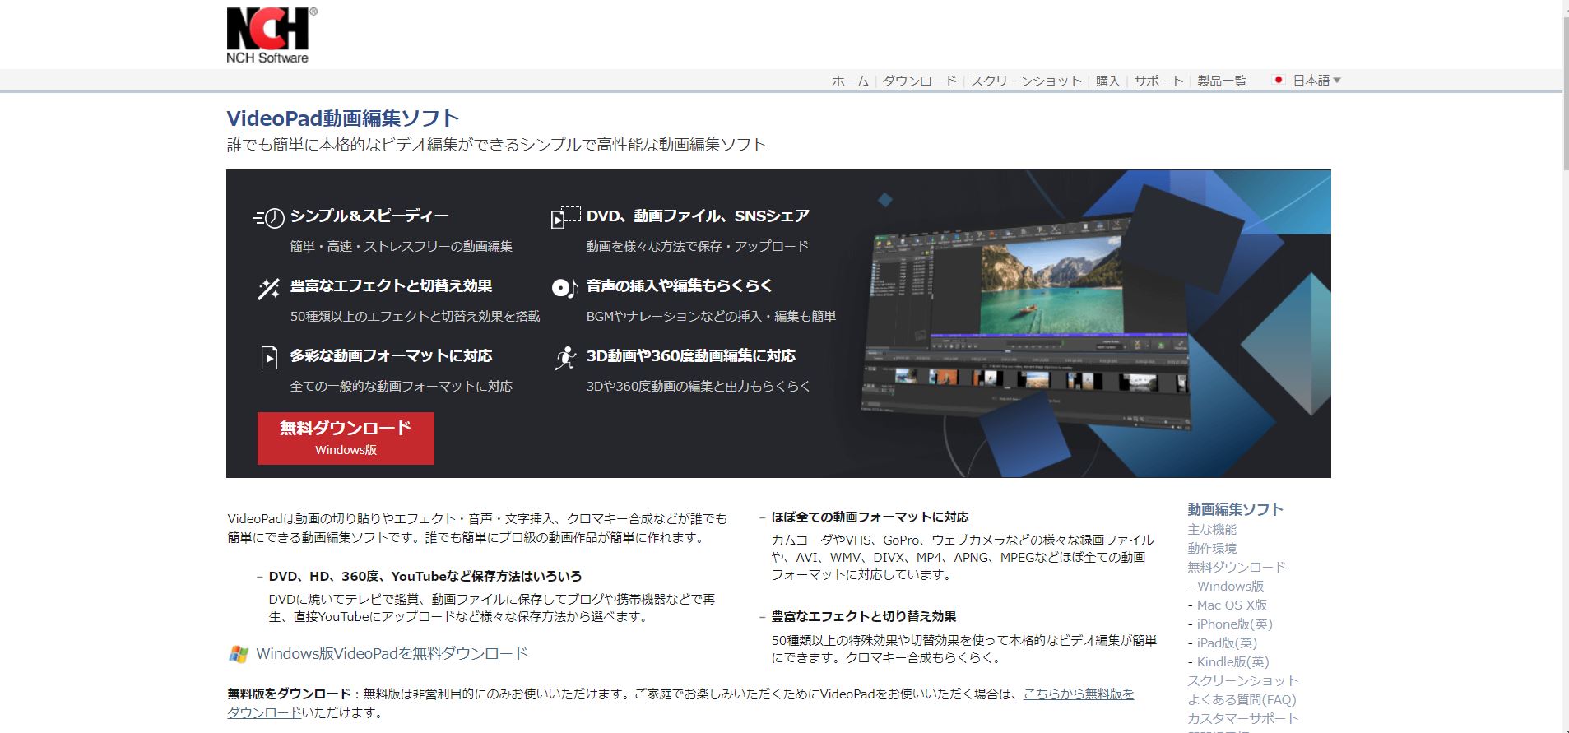Click DVD、HD、360度、YouTubeなど保存方法はいろいろ heading
The image size is (1569, 733).
click(425, 576)
